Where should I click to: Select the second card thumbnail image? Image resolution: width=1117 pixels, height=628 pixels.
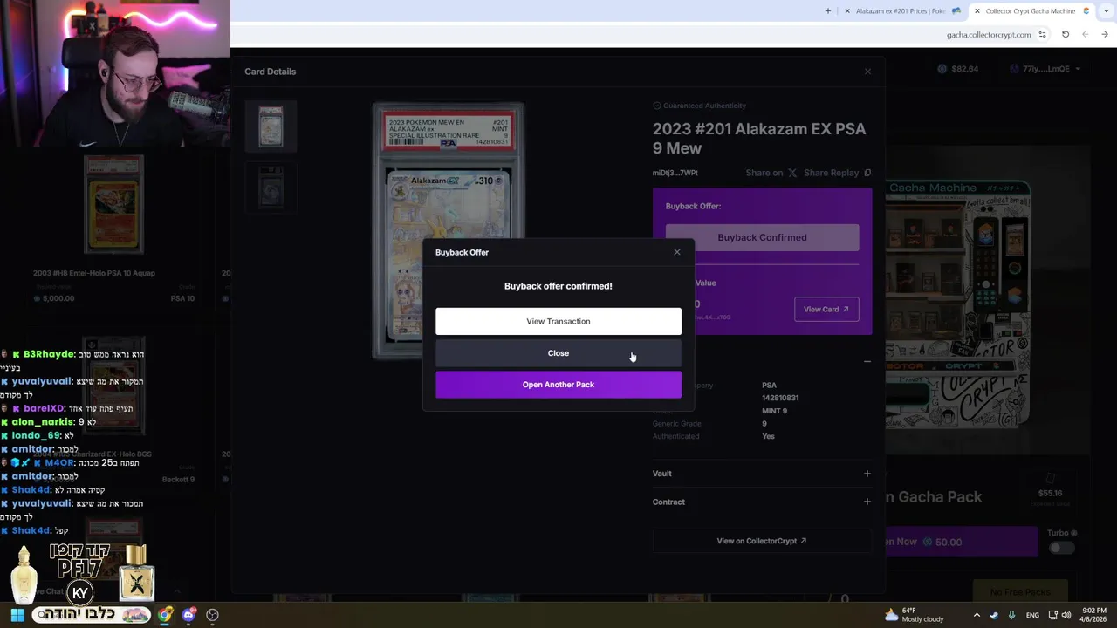[271, 187]
